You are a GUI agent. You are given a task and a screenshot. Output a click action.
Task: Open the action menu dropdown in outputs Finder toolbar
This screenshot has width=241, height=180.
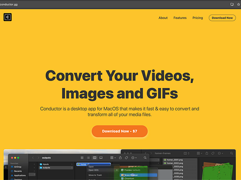point(134,157)
